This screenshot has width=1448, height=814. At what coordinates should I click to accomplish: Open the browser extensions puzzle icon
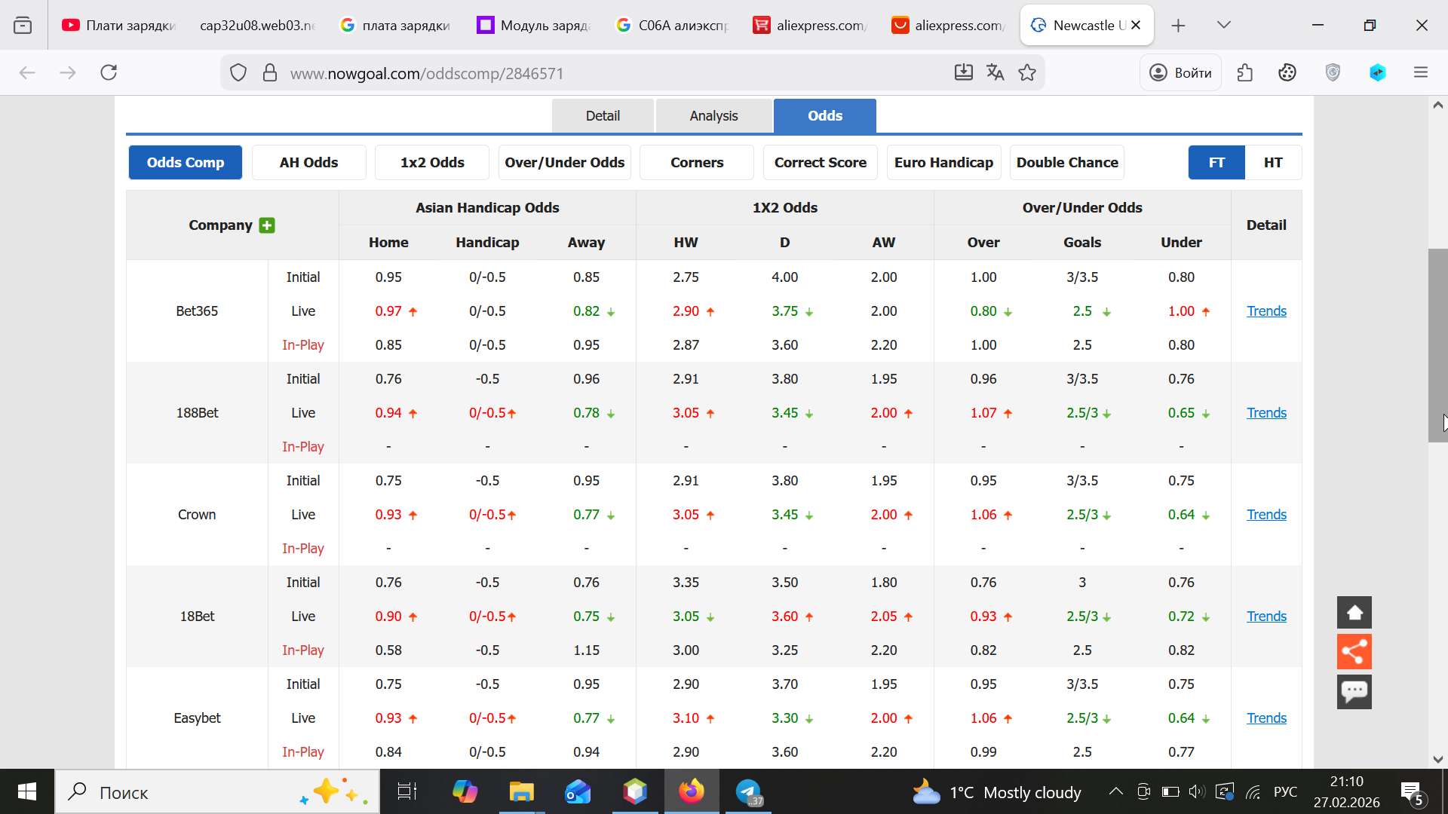tap(1244, 73)
